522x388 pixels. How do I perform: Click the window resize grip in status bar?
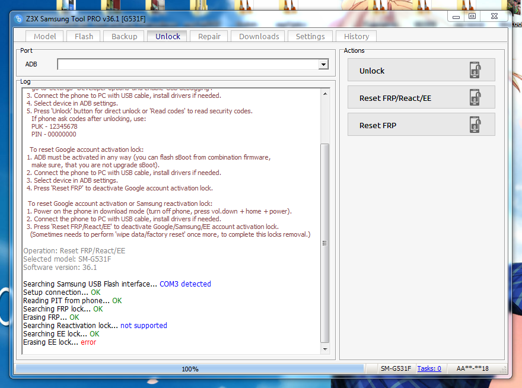[504, 369]
